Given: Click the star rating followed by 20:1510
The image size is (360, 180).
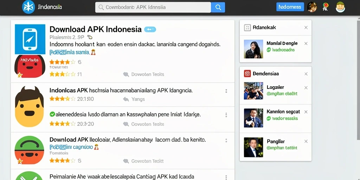Looking at the screenshot, I should click(x=62, y=99).
